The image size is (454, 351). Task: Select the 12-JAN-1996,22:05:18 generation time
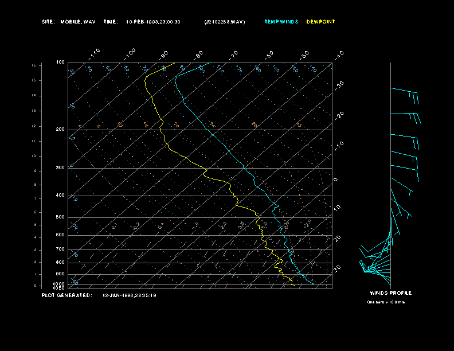pos(130,295)
